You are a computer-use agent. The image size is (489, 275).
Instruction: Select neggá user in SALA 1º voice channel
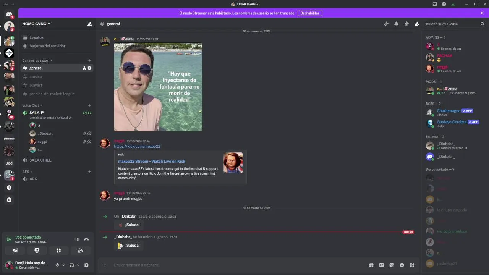(60, 142)
